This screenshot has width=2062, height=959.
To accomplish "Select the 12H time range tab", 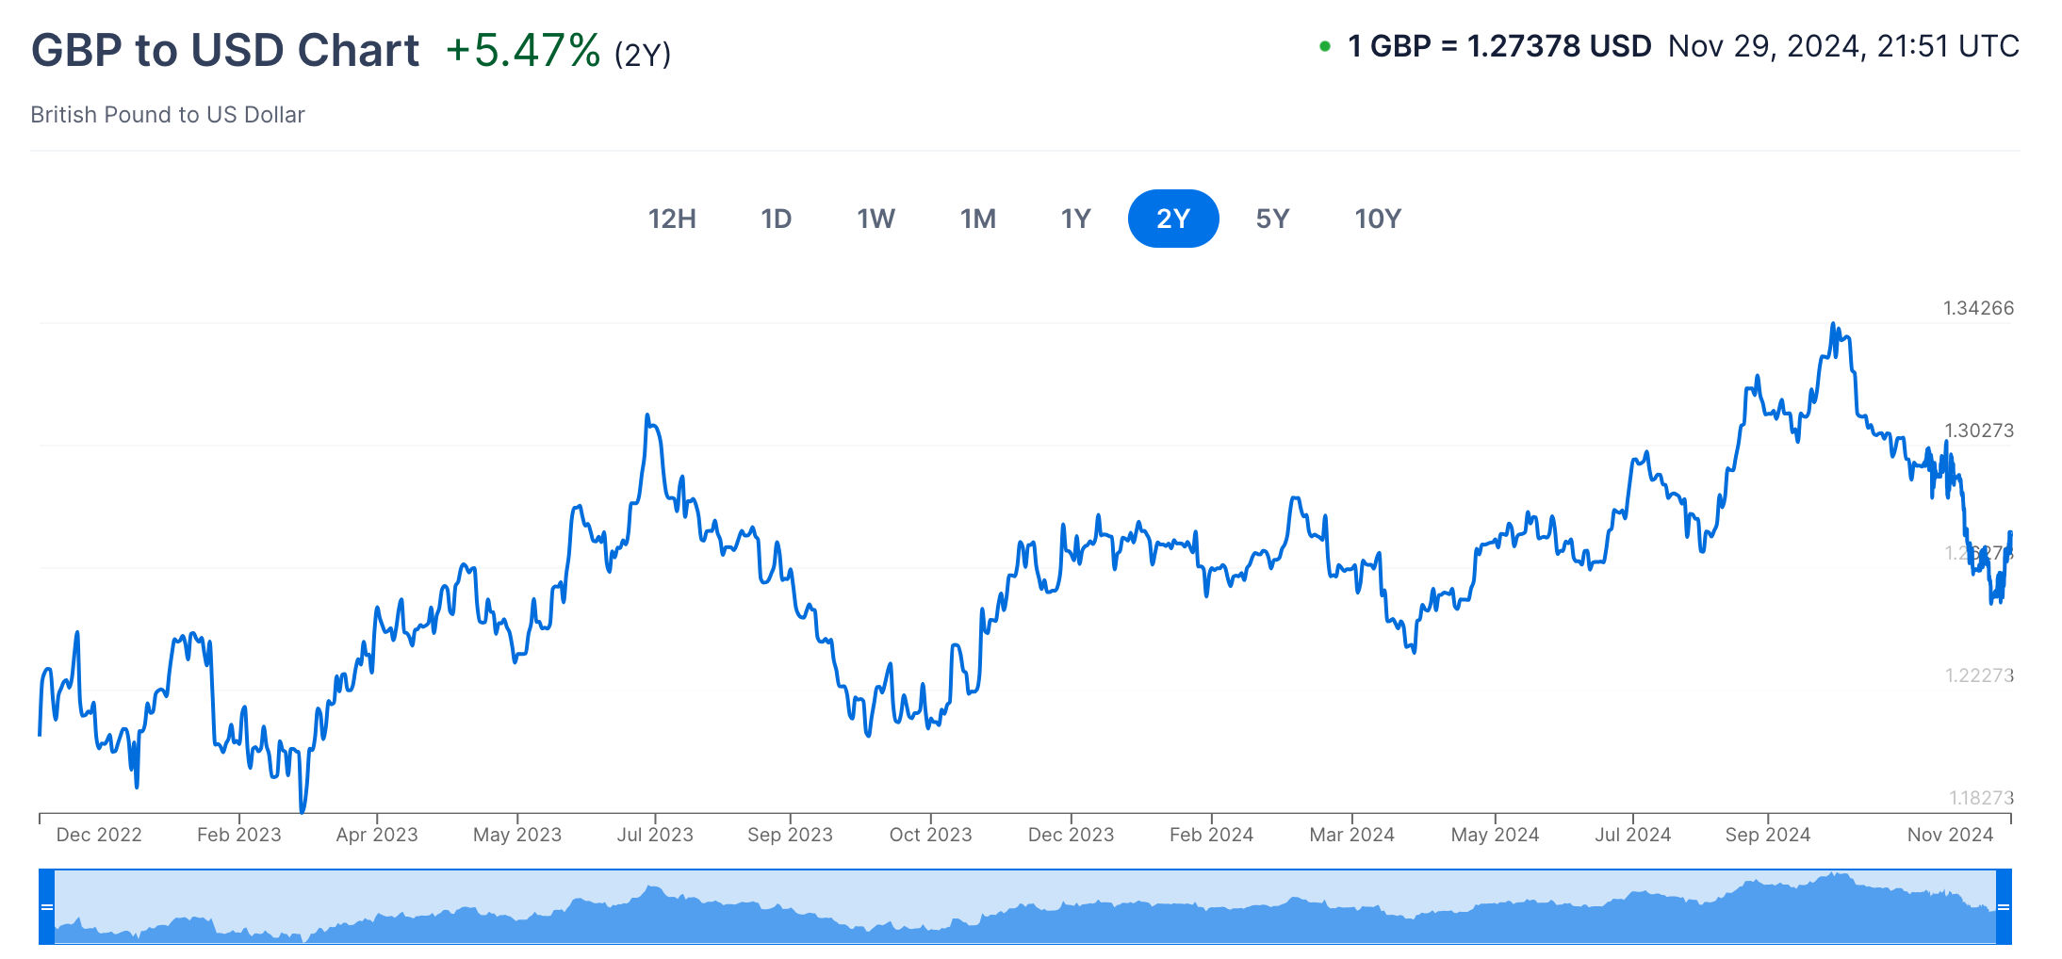I will [x=672, y=219].
